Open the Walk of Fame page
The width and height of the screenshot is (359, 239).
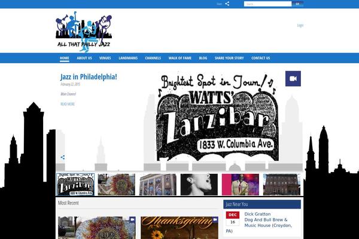(180, 58)
